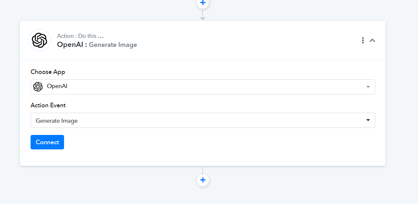Open the Action Event field showing Generate Image
418x204 pixels.
tap(203, 120)
